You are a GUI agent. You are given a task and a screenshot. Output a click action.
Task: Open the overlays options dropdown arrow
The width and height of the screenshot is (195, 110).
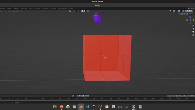[x=181, y=11]
